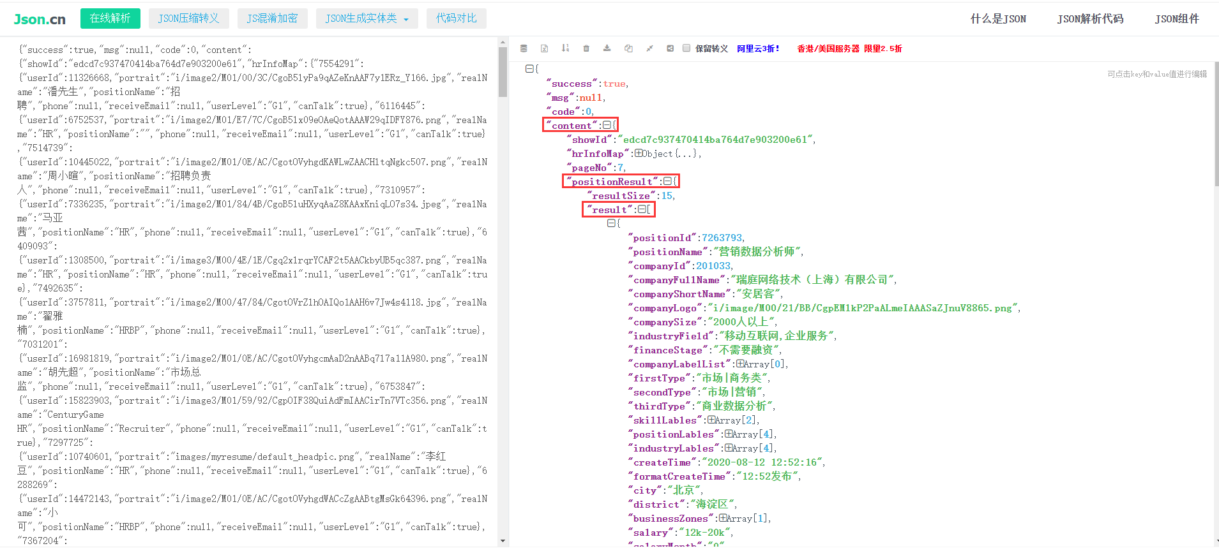Click the left pane scroll-down arrow
This screenshot has width=1219, height=553.
click(x=503, y=541)
